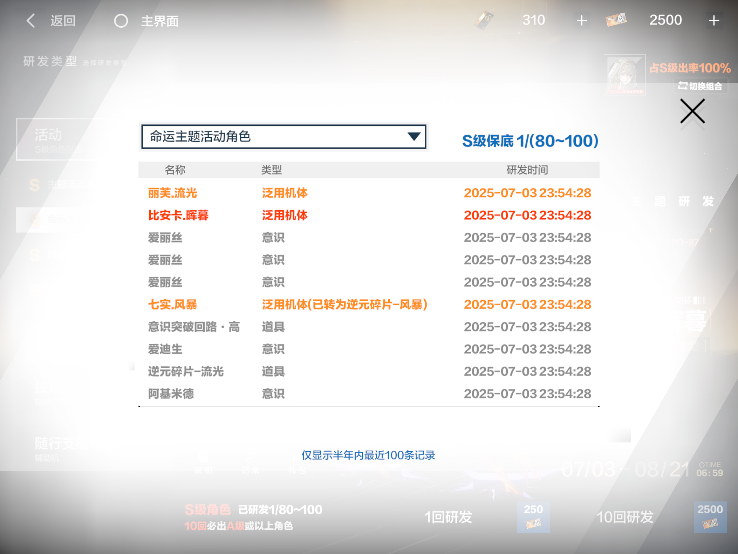This screenshot has height=554, width=738.
Task: Tap the 2500 ticket cost icon
Action: pyautogui.click(x=710, y=517)
